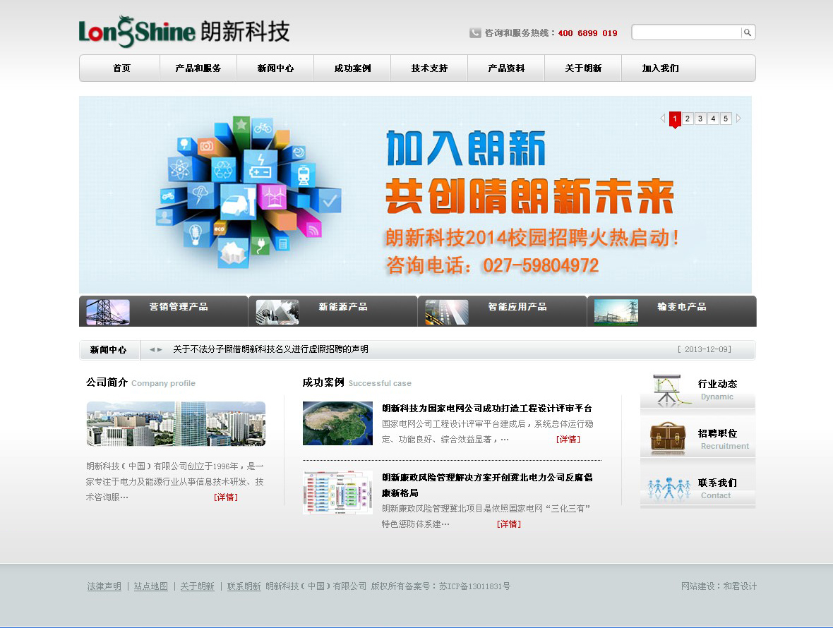
Task: Open the 站点地图 footer link
Action: click(151, 586)
